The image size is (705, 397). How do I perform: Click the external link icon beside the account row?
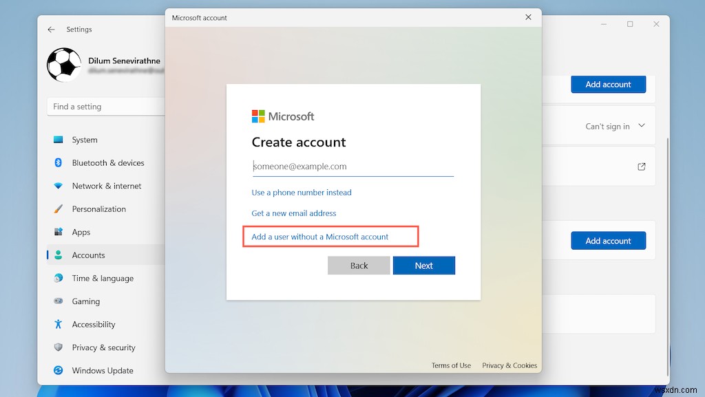tap(641, 167)
